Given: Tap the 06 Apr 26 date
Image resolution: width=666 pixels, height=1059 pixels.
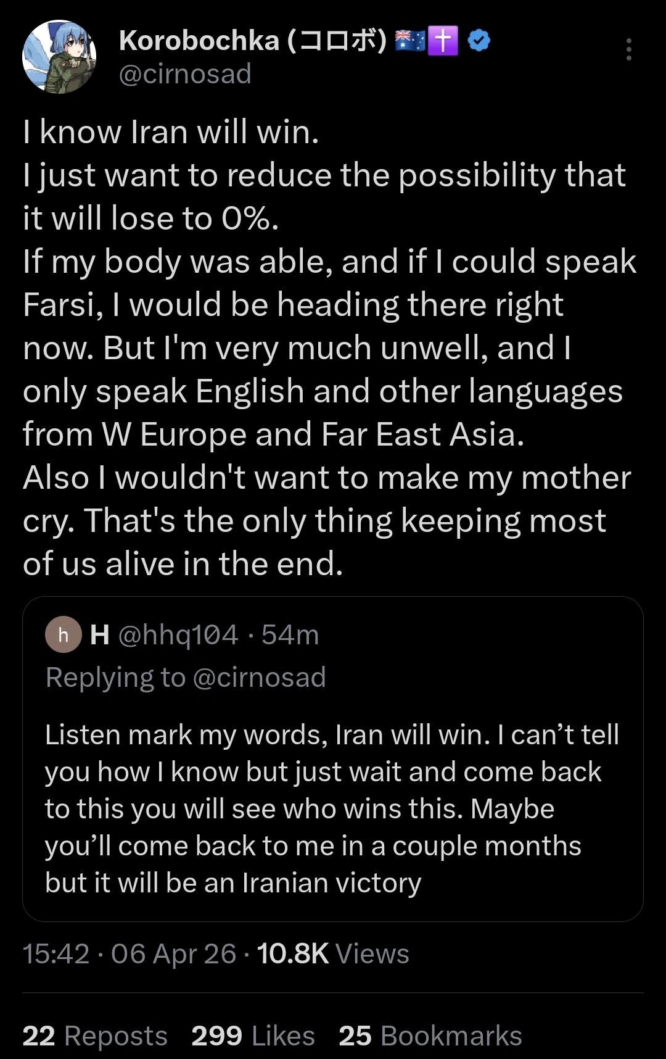Looking at the screenshot, I should (x=173, y=953).
